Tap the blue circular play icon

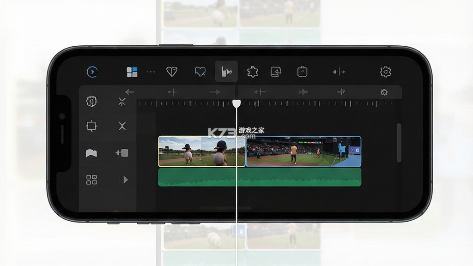tap(92, 72)
